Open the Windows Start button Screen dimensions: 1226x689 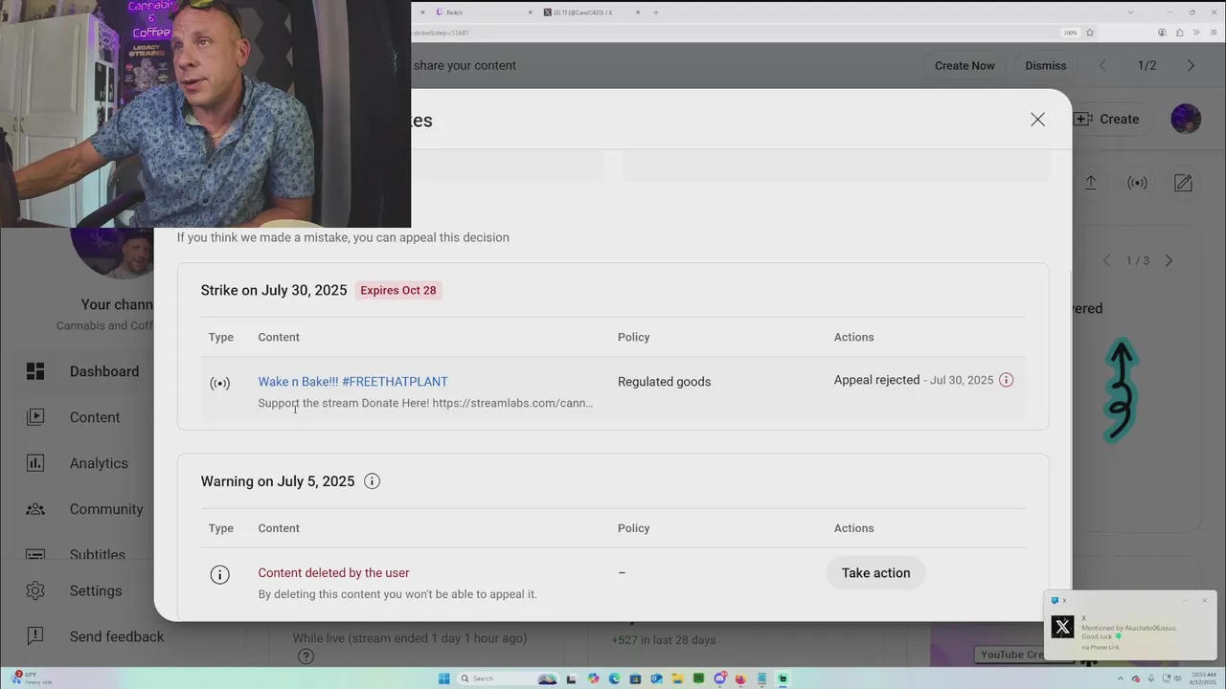(443, 678)
